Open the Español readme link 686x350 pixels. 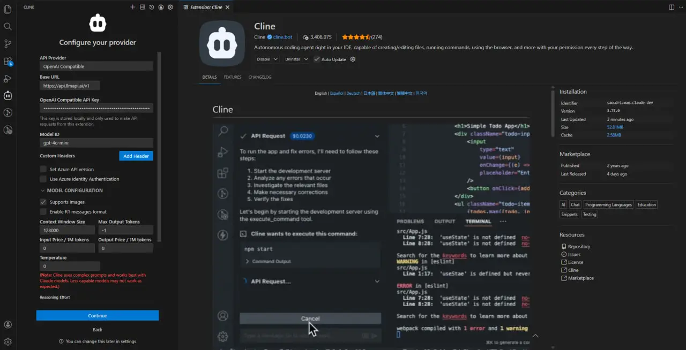click(x=337, y=93)
